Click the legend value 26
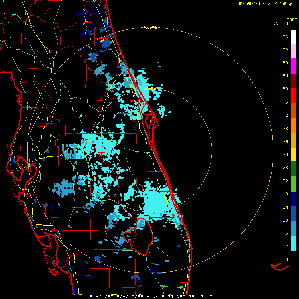Screen dimensions: 299x299 [285, 168]
